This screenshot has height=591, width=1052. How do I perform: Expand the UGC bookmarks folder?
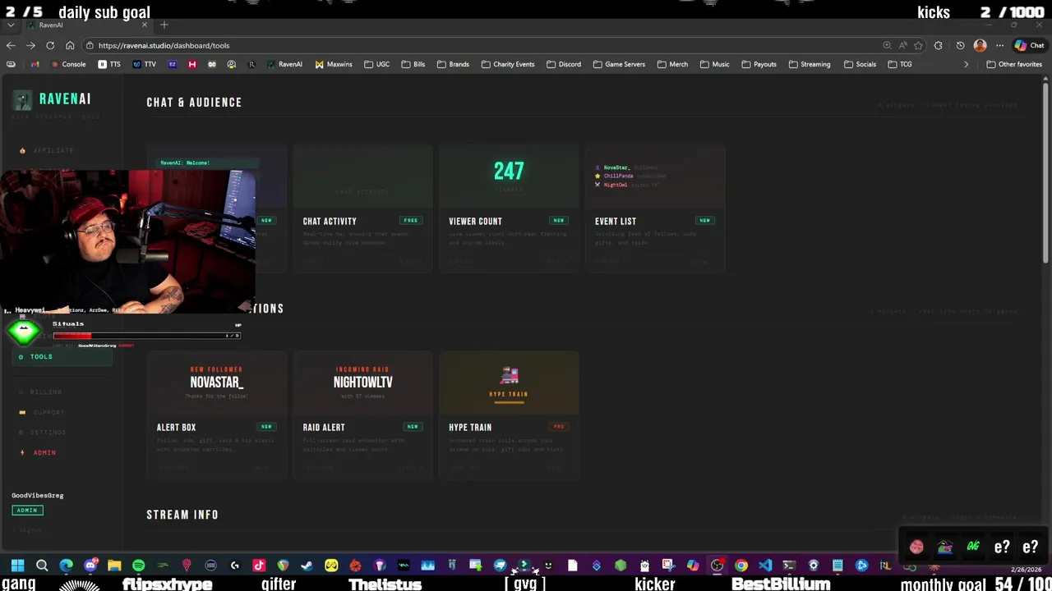pyautogui.click(x=377, y=64)
